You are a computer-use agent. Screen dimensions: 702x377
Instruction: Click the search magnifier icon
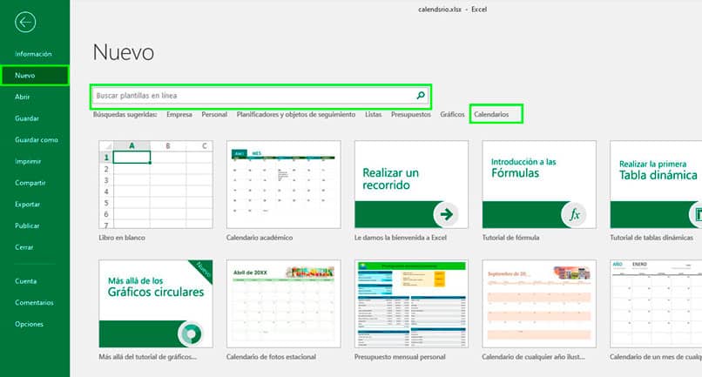point(421,96)
